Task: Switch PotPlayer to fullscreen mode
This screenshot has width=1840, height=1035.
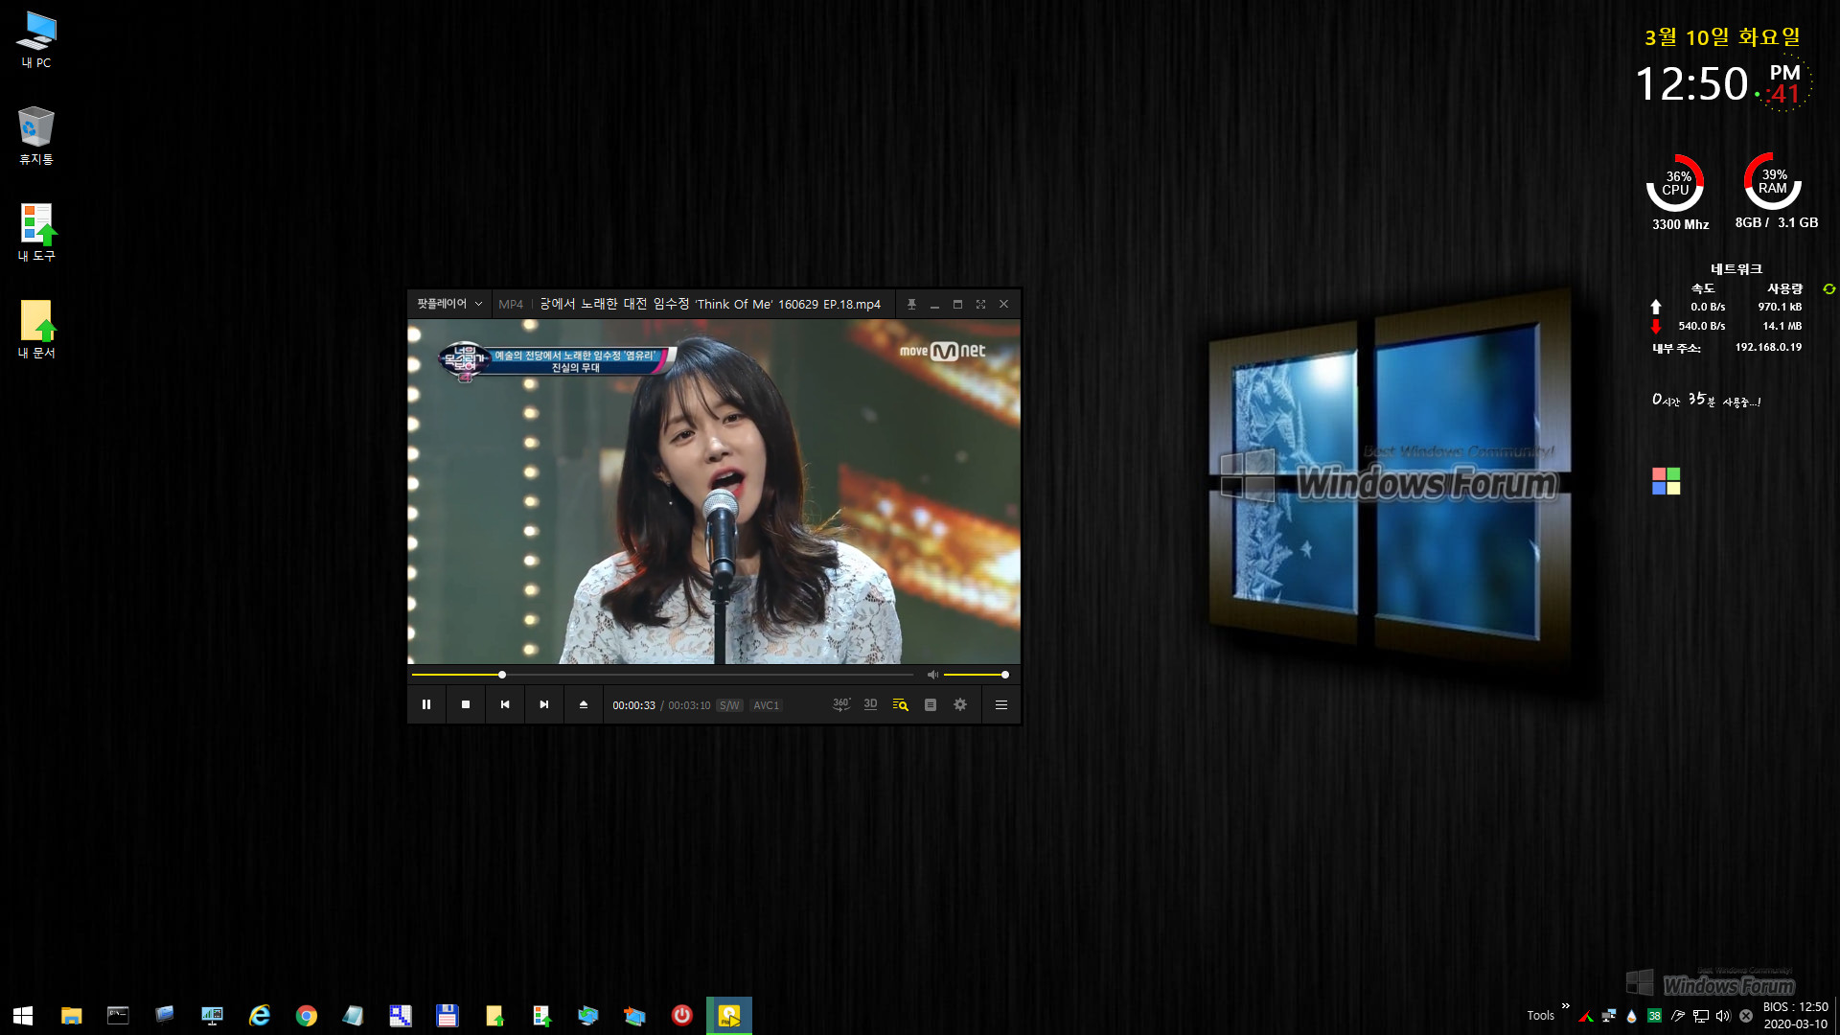Action: point(980,304)
